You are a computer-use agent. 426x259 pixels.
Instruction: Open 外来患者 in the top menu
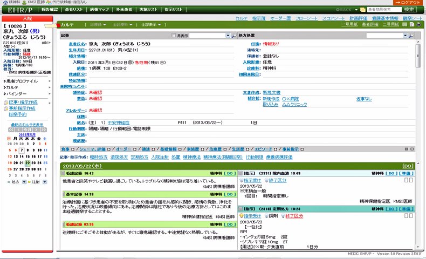coord(124,10)
